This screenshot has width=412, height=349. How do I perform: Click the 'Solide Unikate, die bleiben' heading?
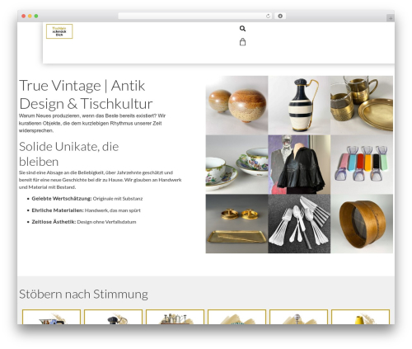pos(68,153)
